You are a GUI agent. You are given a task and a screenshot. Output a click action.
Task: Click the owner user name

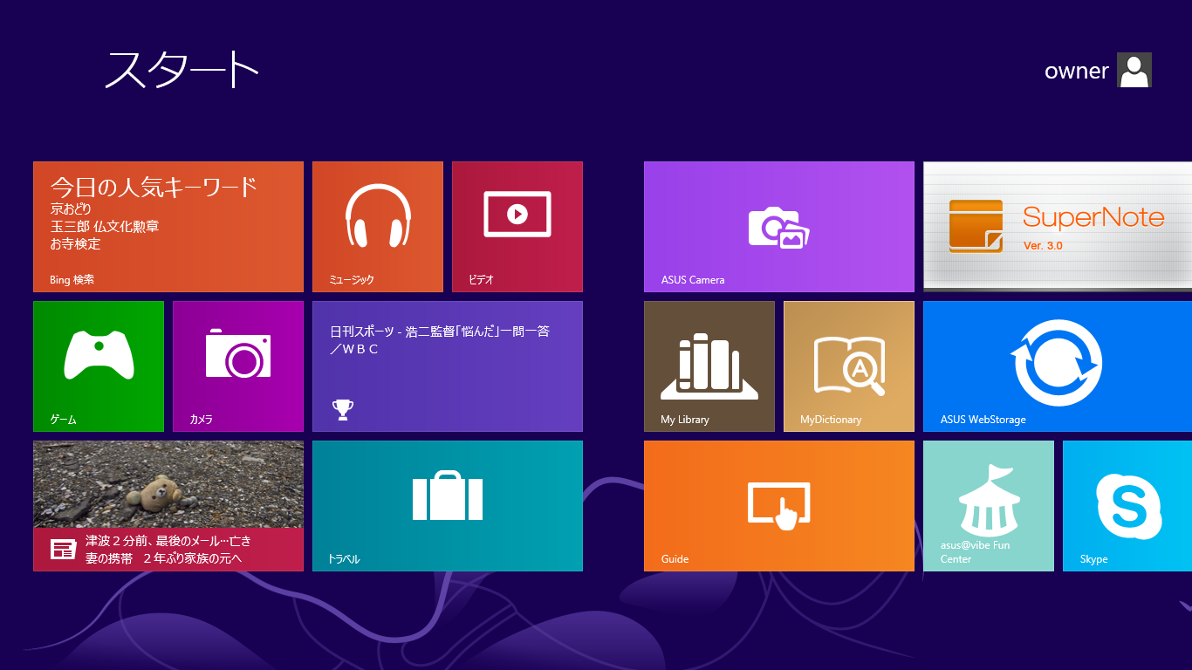tap(1077, 71)
